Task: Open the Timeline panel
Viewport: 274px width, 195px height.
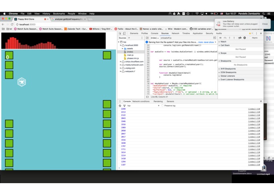Action: 186,34
